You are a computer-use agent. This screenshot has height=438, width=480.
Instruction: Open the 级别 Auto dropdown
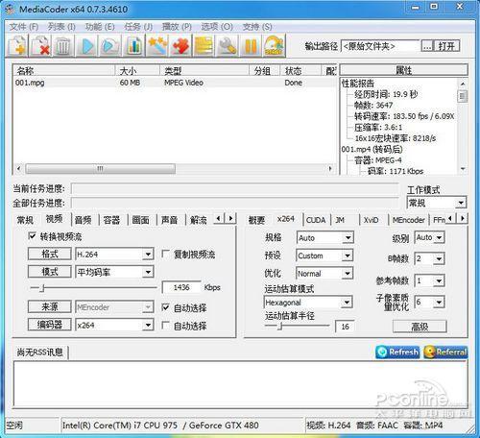(x=440, y=237)
